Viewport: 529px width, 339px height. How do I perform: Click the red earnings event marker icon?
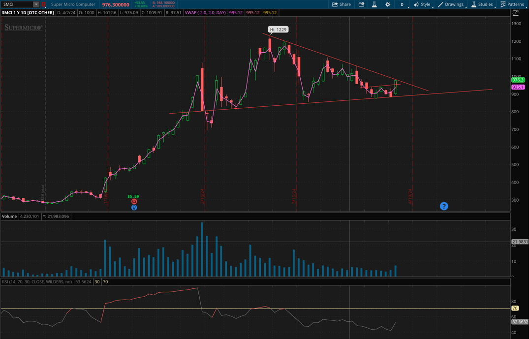pyautogui.click(x=134, y=202)
